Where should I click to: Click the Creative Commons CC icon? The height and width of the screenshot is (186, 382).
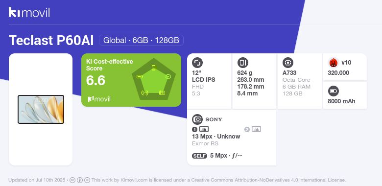click(x=72, y=180)
